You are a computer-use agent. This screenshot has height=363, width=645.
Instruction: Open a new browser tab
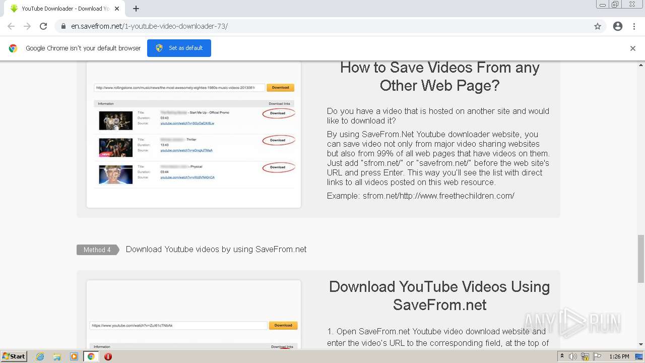(136, 9)
